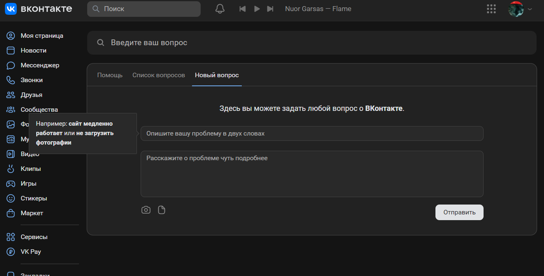Switch to the Список вопросов tab
This screenshot has height=276, width=544.
(159, 75)
